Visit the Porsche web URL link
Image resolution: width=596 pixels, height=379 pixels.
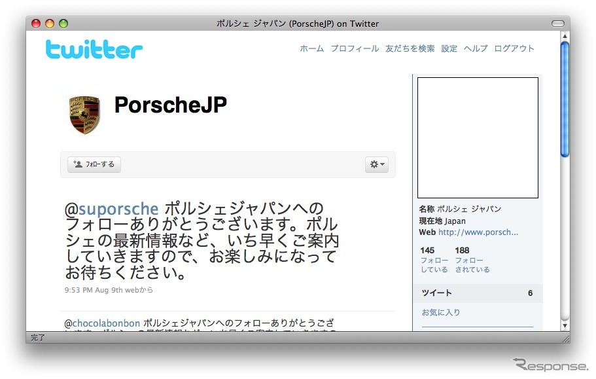coord(478,232)
